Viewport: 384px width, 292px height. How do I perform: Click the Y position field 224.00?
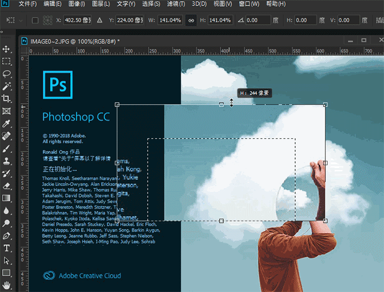[129, 20]
